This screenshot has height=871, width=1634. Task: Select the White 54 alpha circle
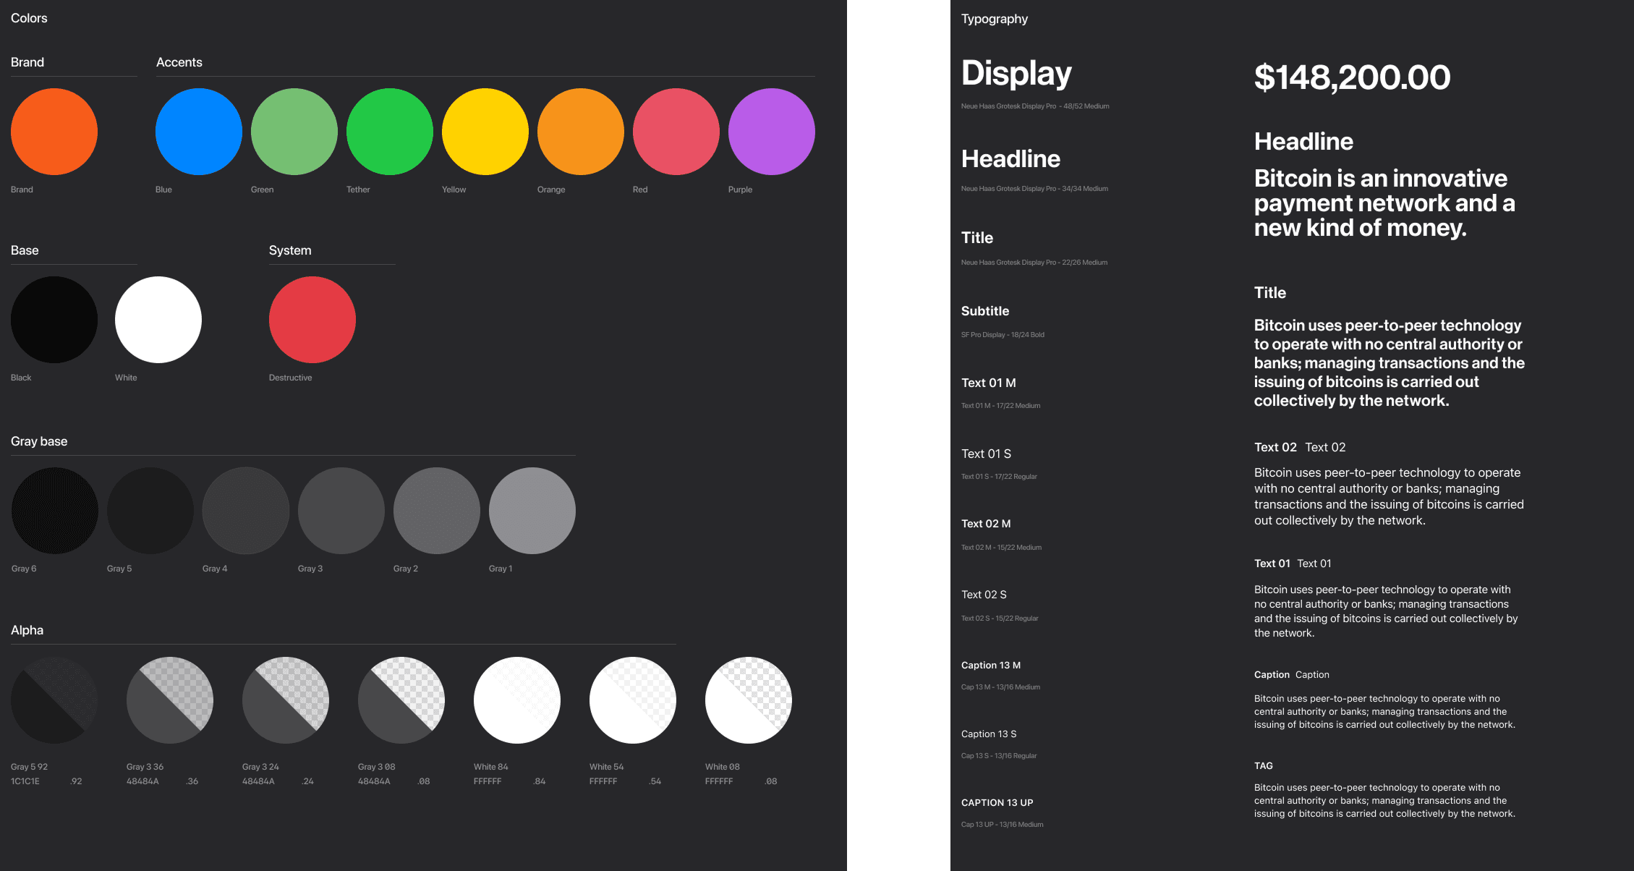click(x=633, y=700)
